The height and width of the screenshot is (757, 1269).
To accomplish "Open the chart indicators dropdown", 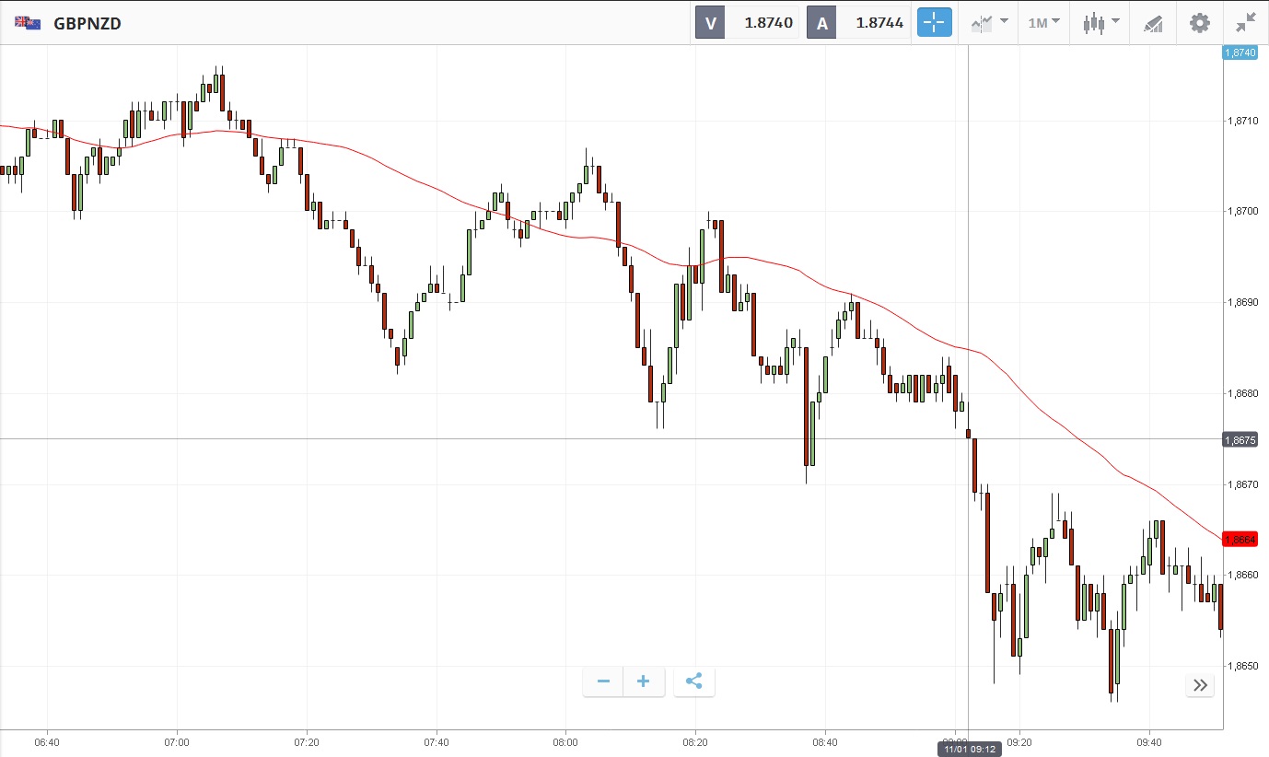I will point(988,23).
